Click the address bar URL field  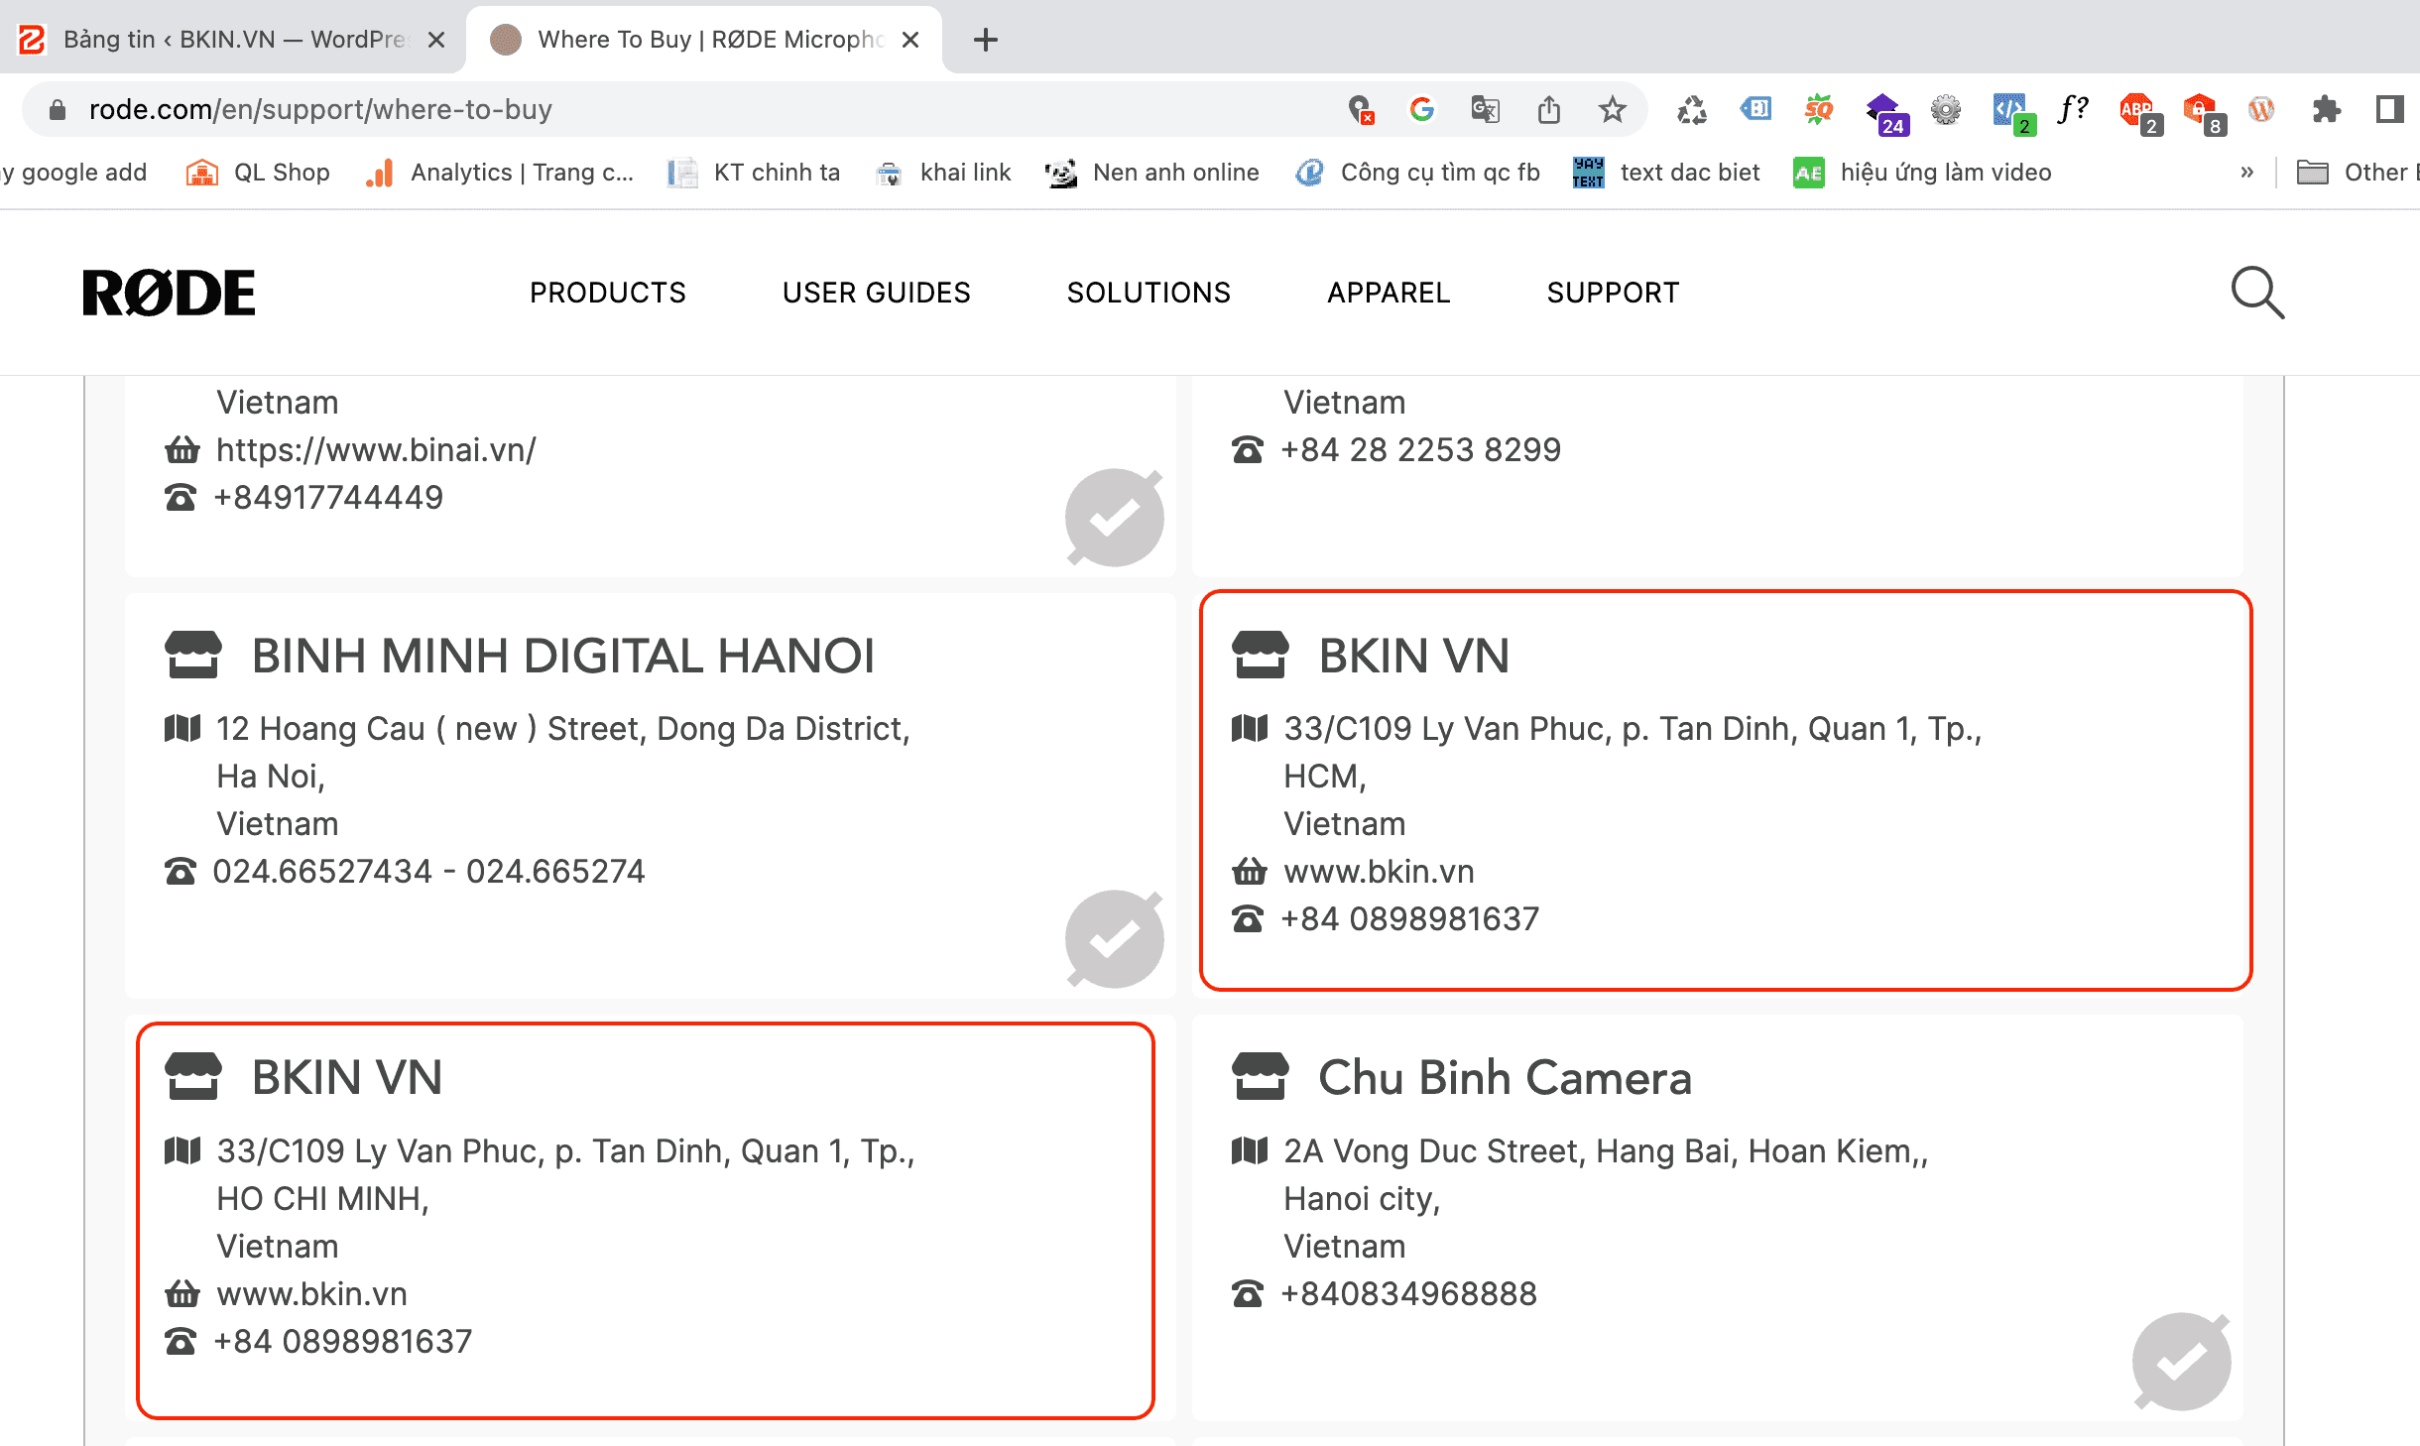[x=694, y=109]
